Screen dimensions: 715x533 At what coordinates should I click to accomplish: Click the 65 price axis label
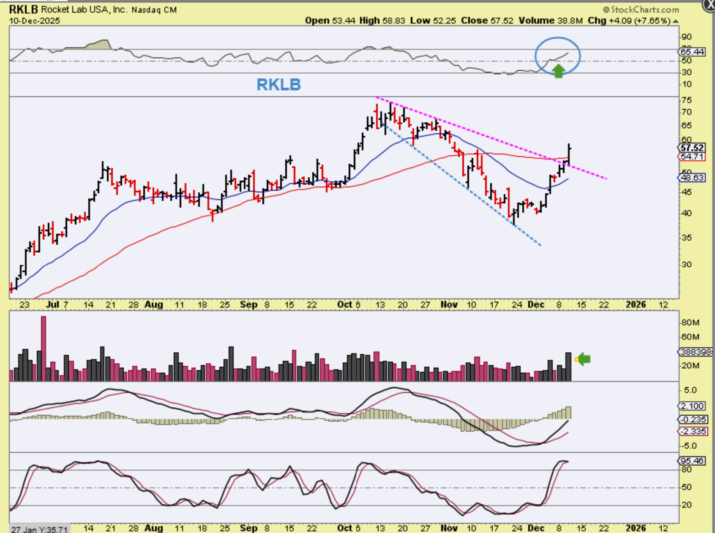click(687, 126)
